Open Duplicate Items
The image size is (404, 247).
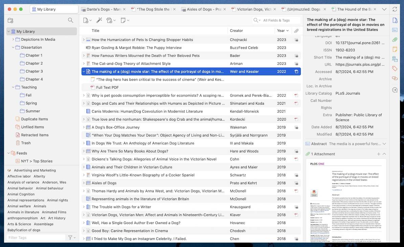pos(35,119)
